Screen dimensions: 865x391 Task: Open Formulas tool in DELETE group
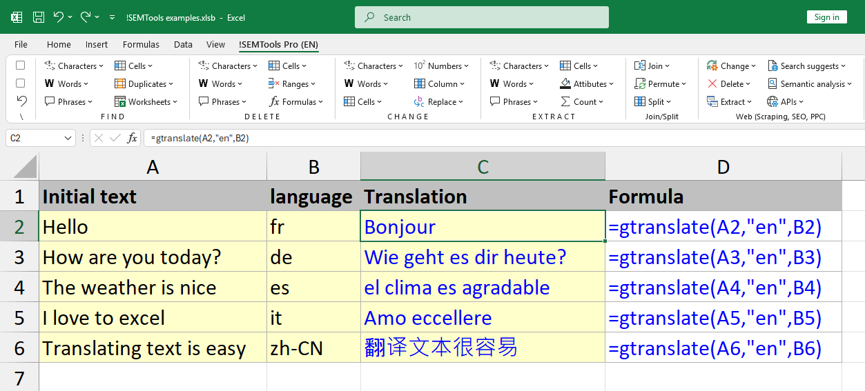coord(295,102)
